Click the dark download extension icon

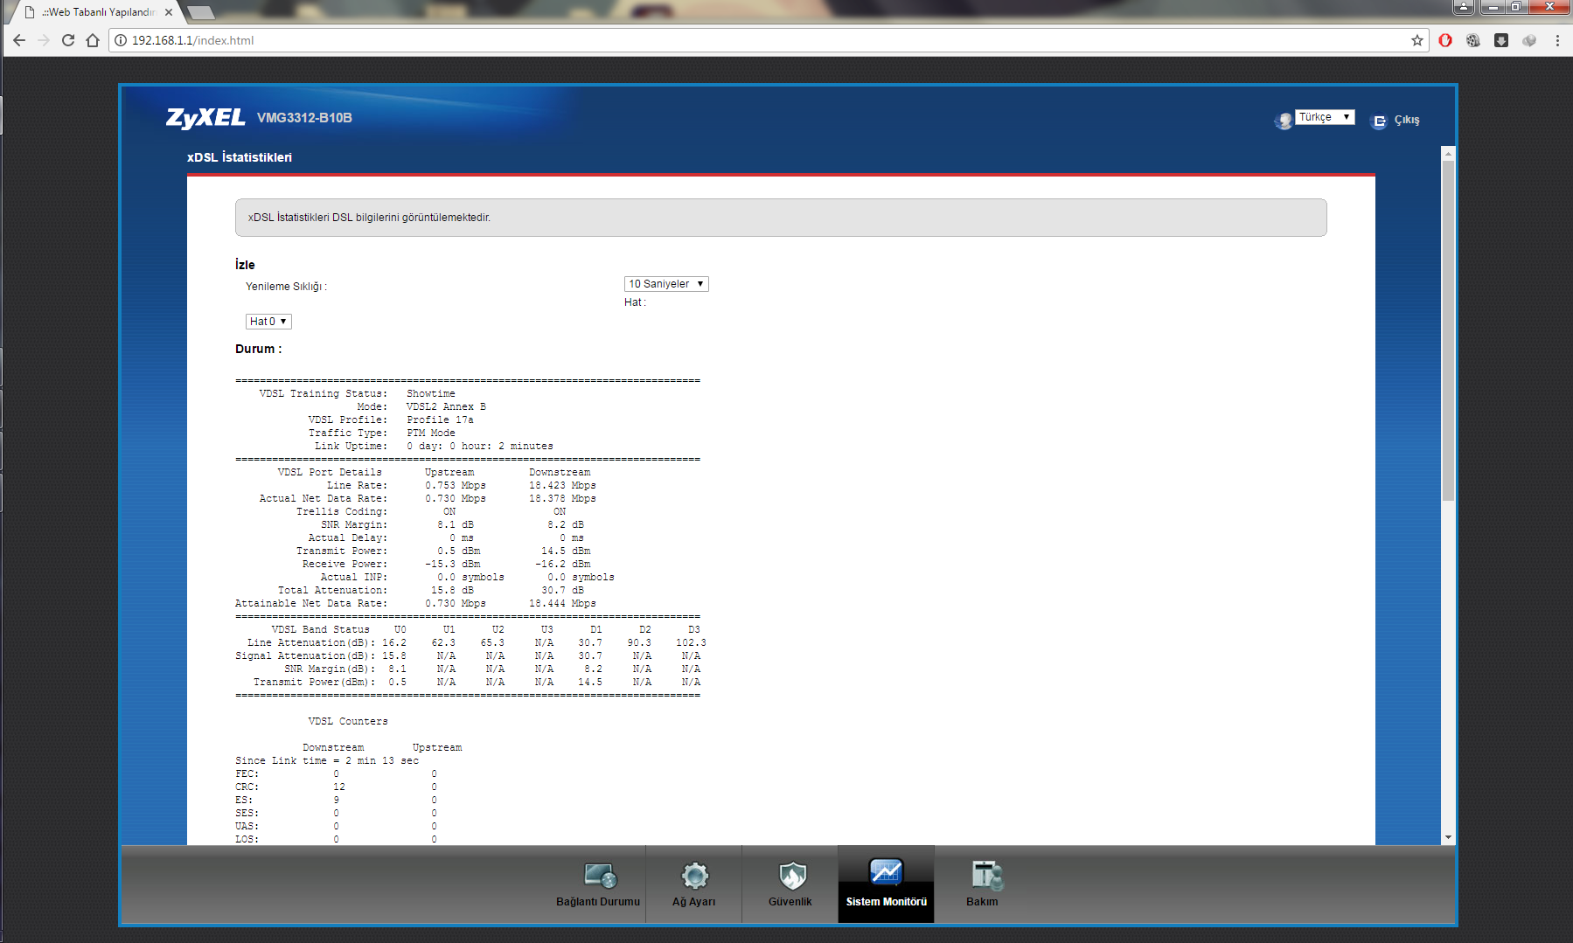pyautogui.click(x=1501, y=40)
